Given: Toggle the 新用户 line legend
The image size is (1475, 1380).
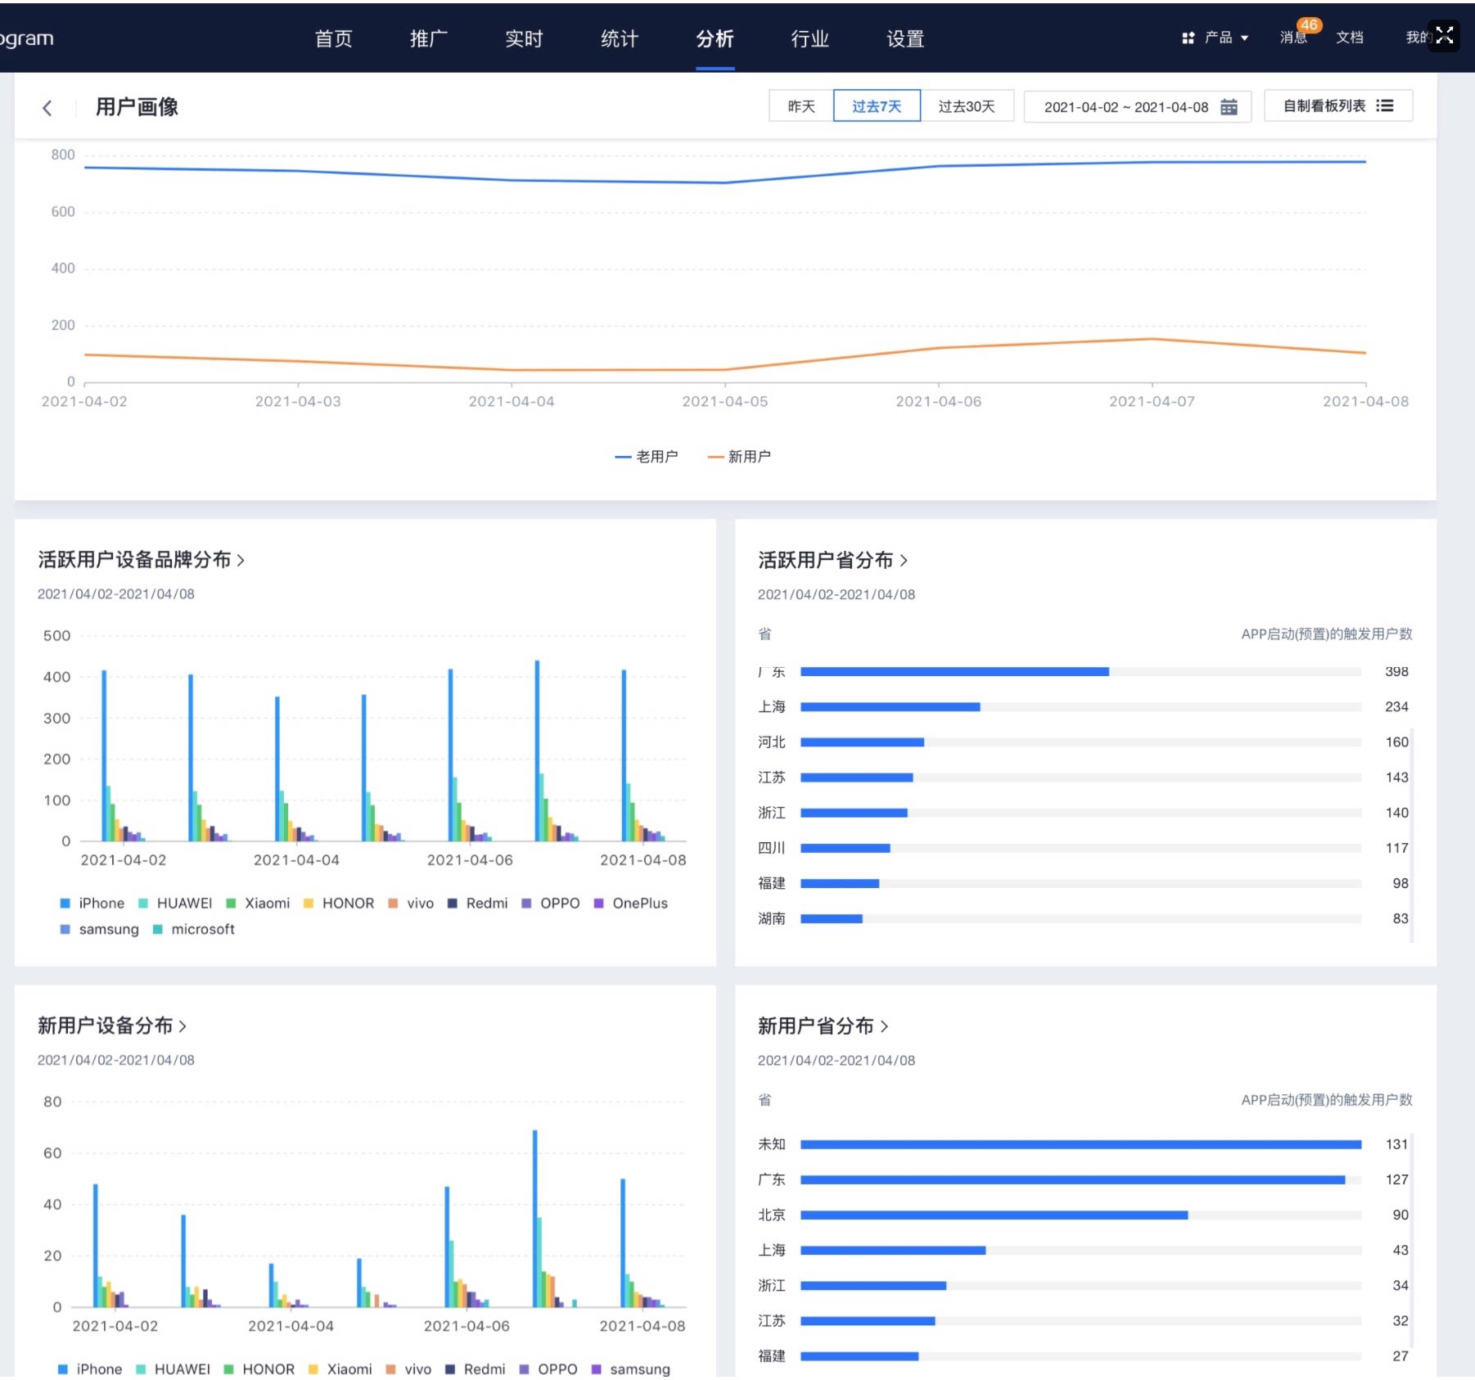Looking at the screenshot, I should pos(739,456).
